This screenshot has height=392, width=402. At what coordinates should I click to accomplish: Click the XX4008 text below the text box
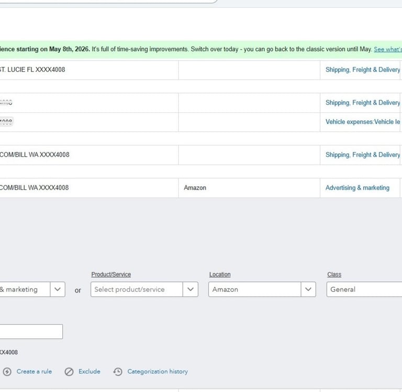(x=9, y=352)
